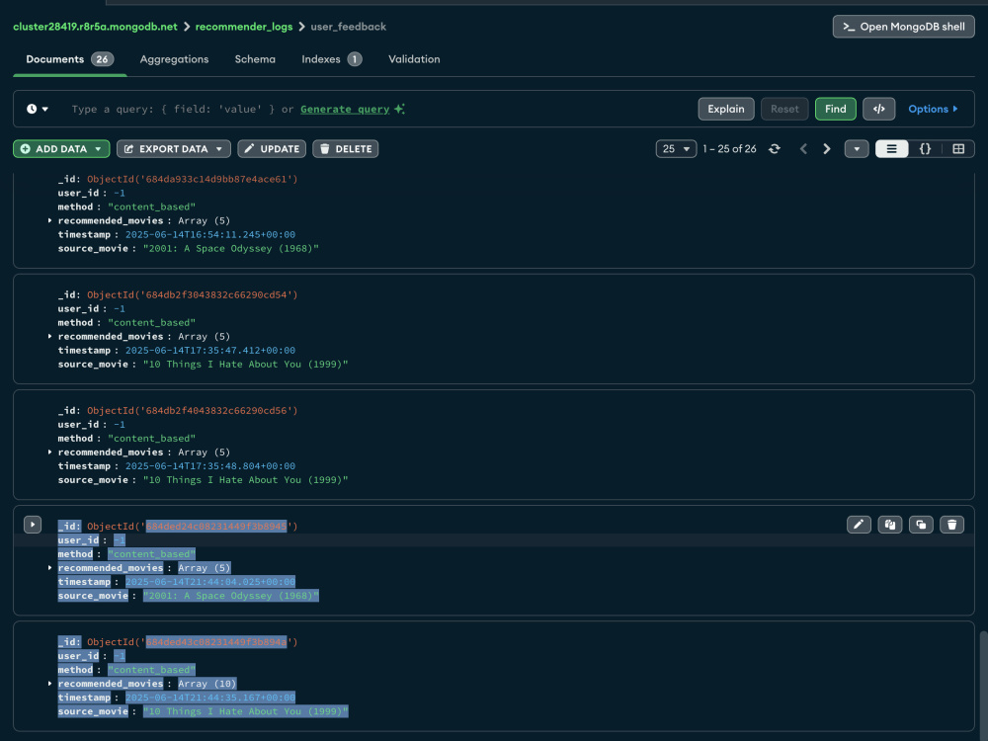Select the Schema tab
Screen dimensions: 988x741
(255, 59)
